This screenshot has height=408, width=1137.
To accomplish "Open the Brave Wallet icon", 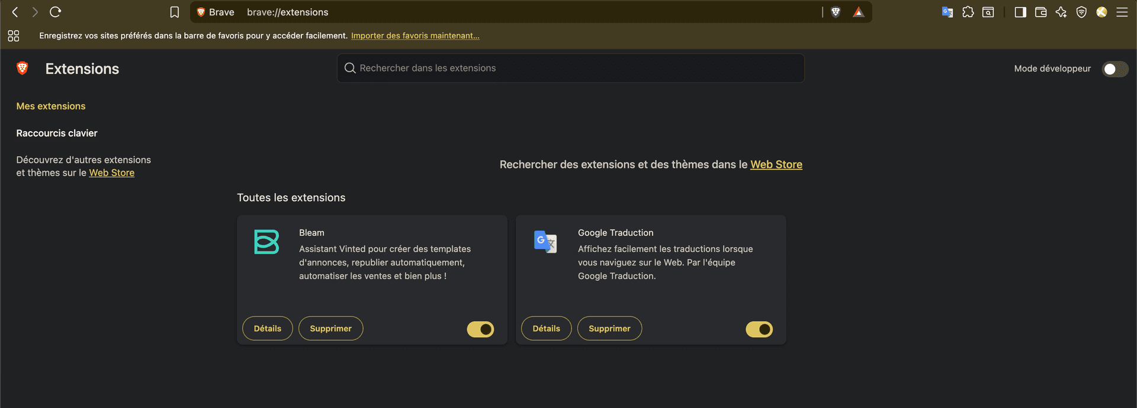I will click(x=1040, y=12).
